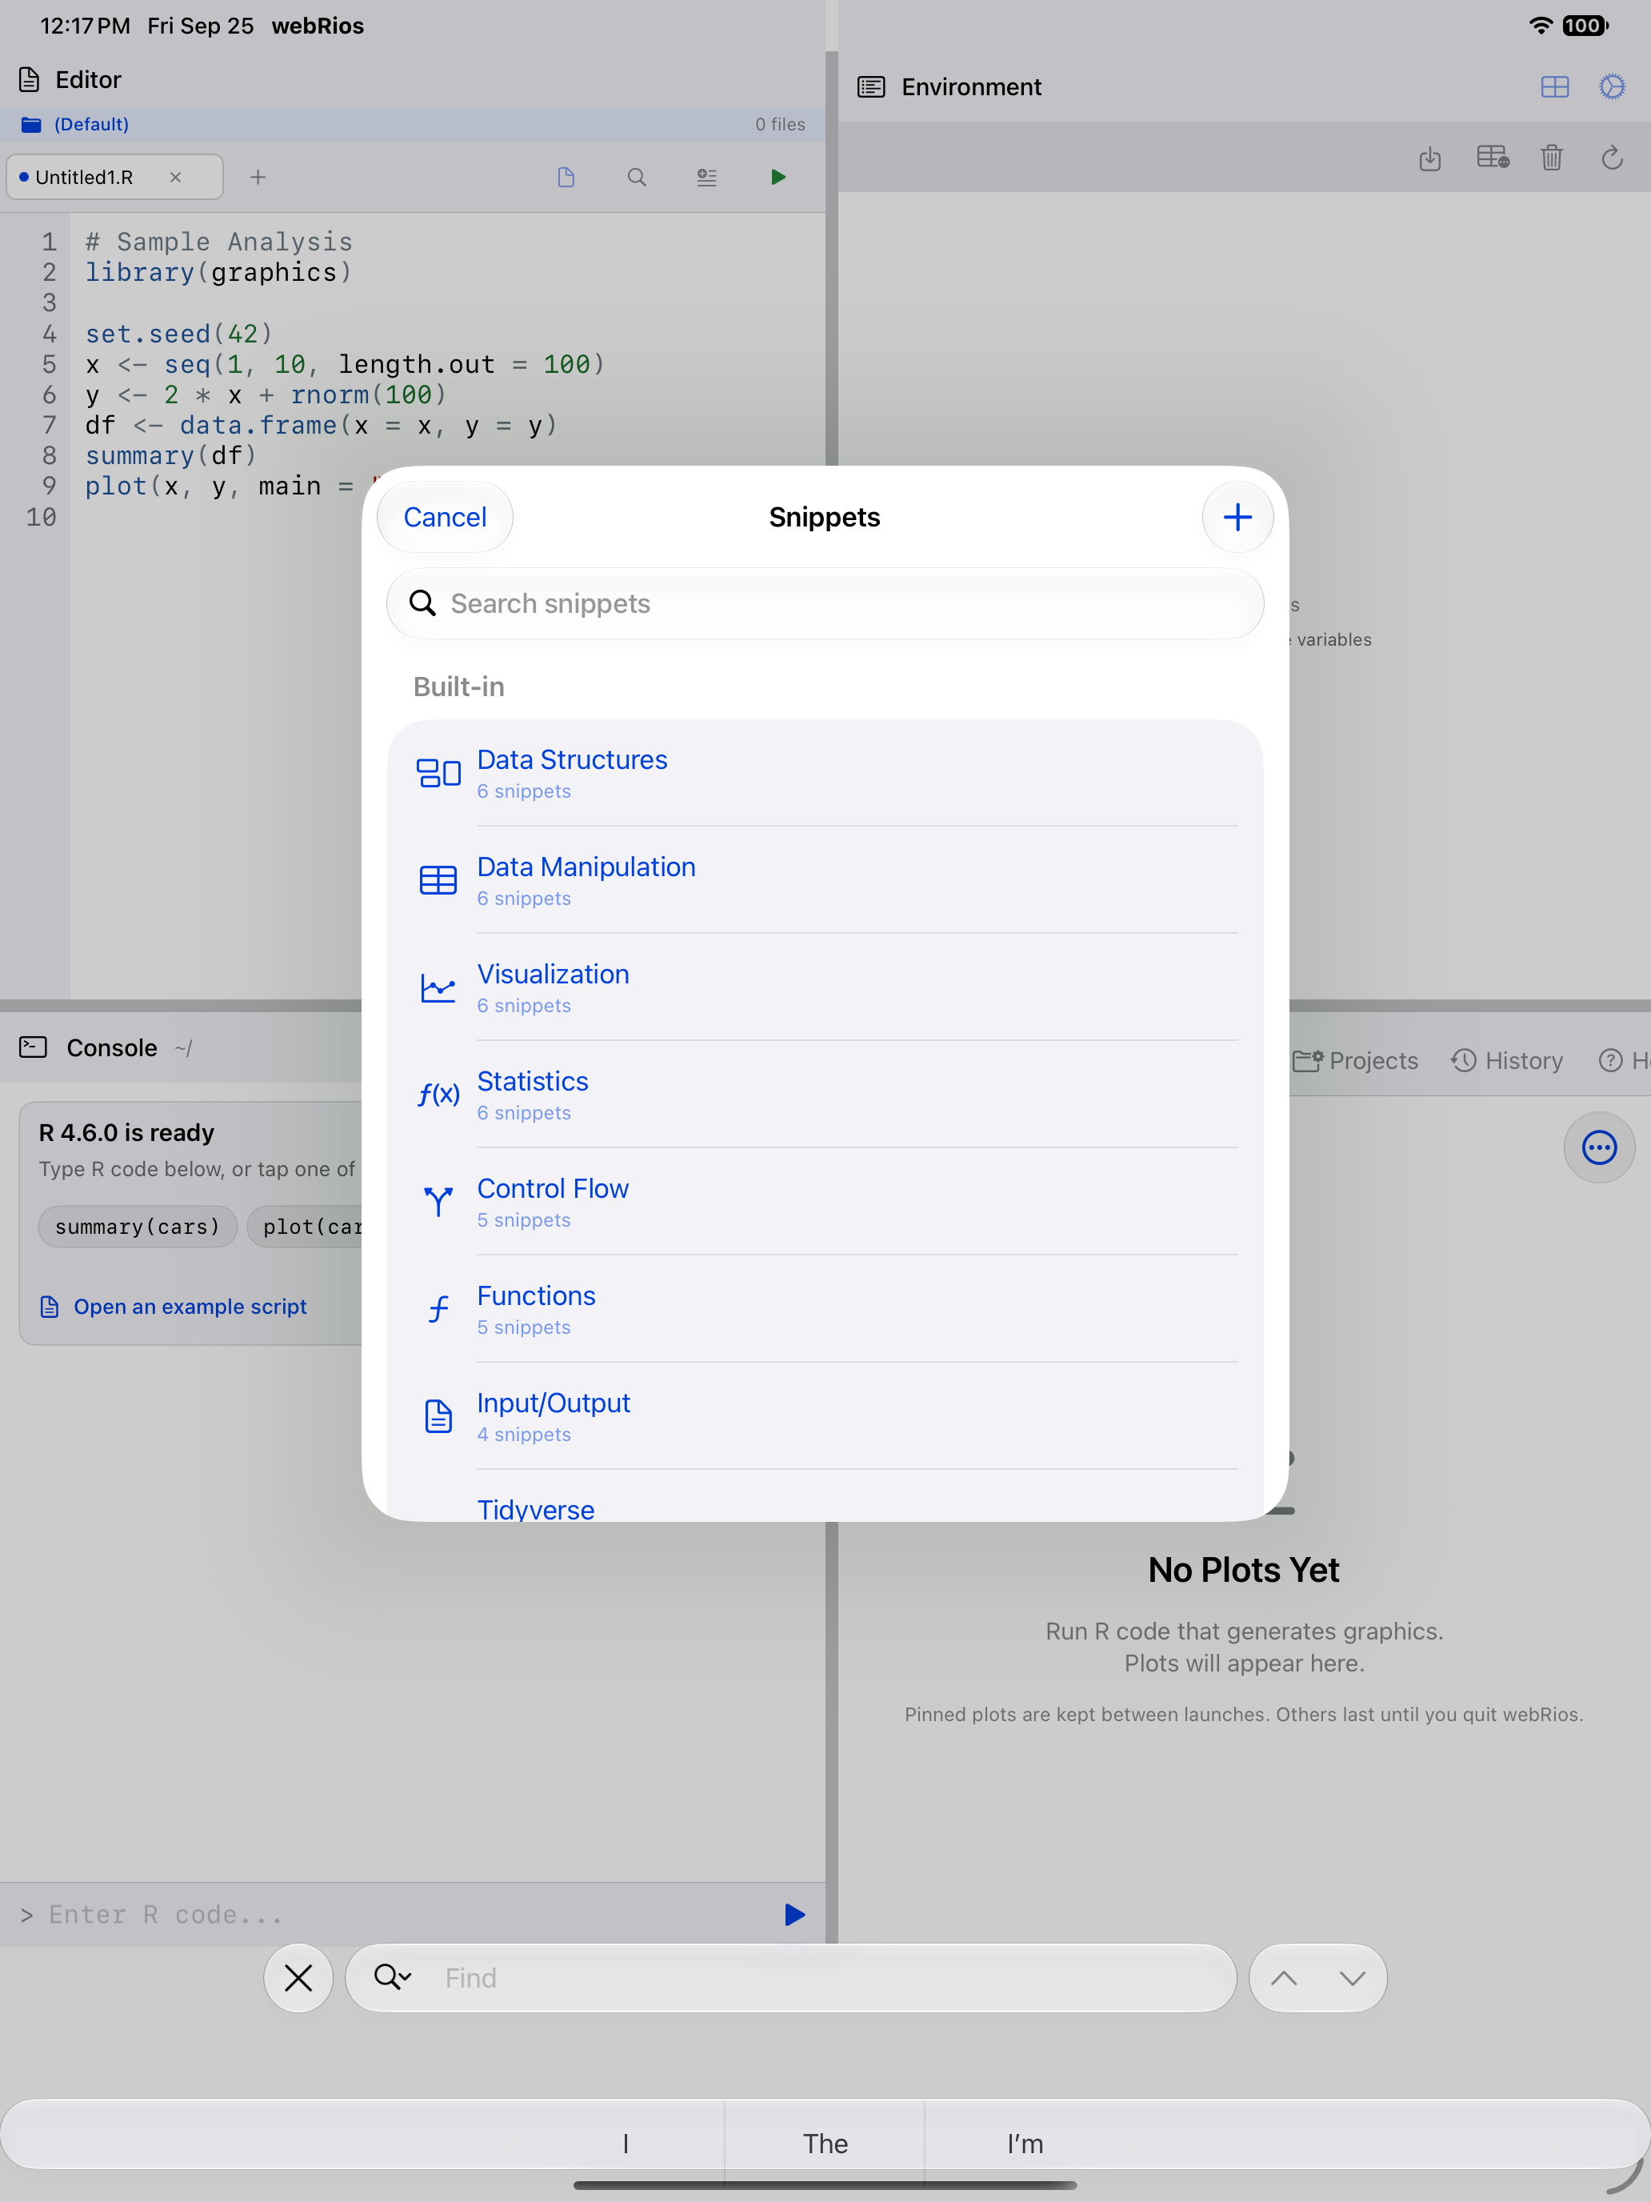Open Visualization snippets category

(825, 987)
